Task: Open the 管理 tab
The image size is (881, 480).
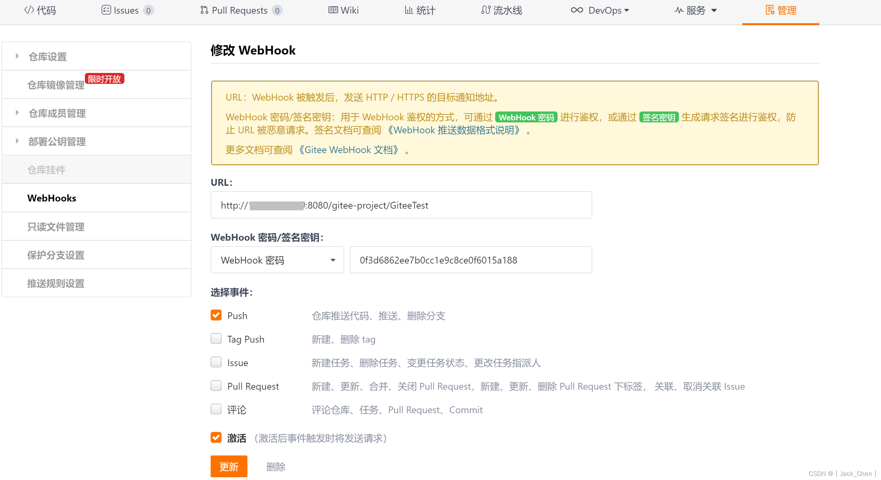Action: [780, 11]
